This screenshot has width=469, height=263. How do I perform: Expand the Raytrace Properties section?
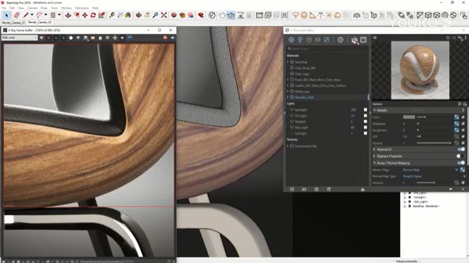pos(374,157)
